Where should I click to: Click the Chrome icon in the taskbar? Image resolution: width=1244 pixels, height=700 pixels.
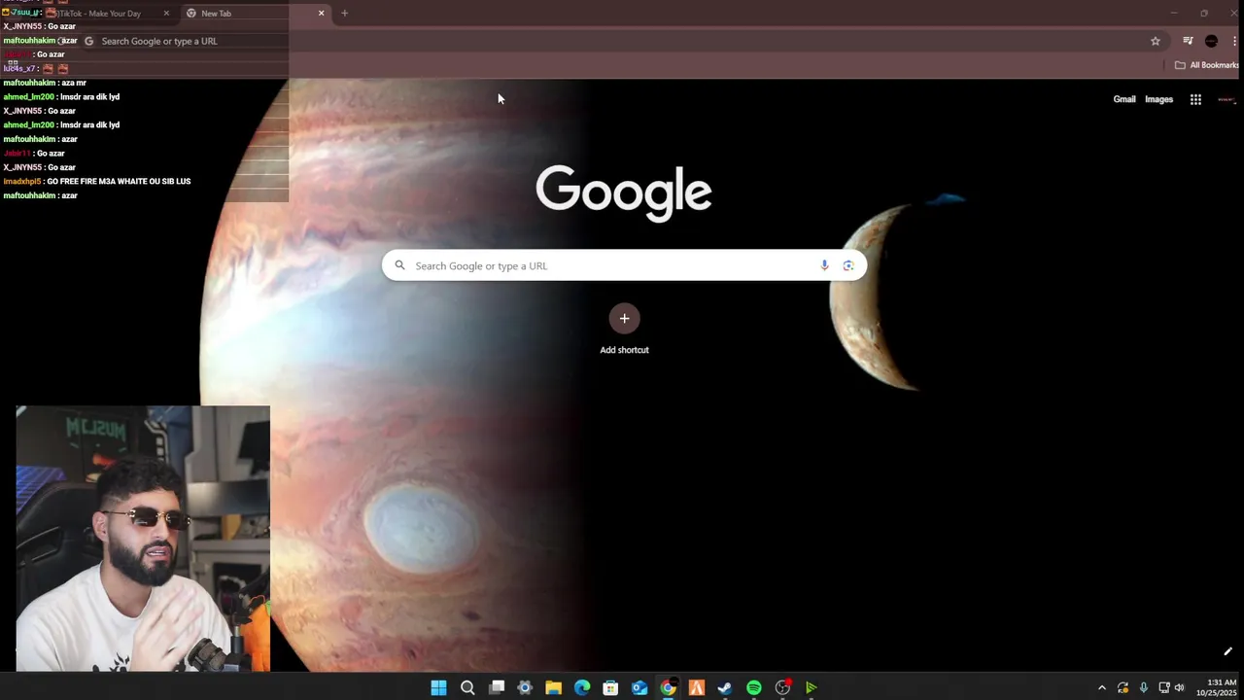(668, 688)
